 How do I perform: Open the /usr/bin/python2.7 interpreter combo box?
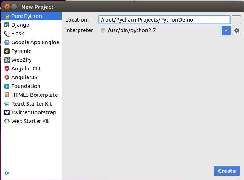[165, 31]
